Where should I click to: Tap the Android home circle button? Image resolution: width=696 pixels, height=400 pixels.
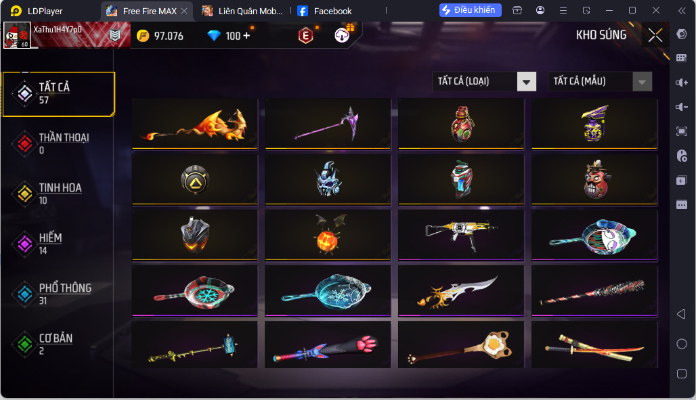[681, 344]
